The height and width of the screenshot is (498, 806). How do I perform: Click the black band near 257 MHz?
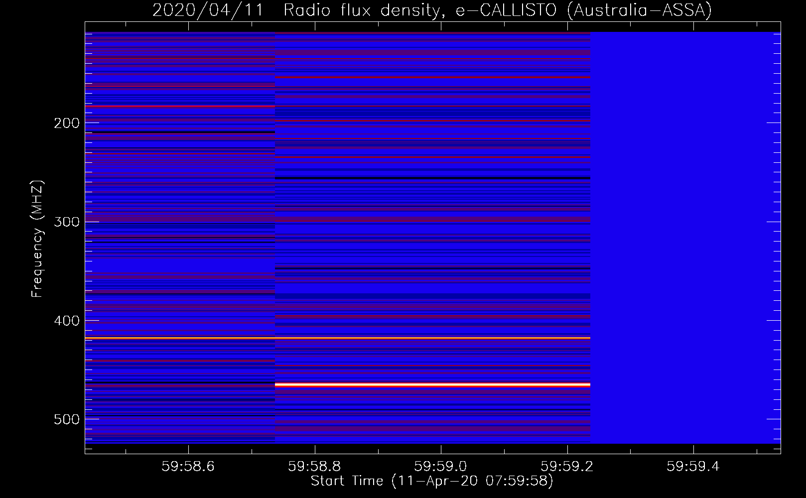(432, 178)
